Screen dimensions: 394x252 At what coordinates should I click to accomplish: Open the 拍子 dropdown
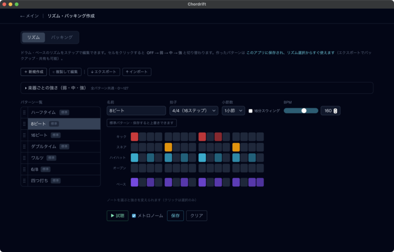click(x=194, y=111)
